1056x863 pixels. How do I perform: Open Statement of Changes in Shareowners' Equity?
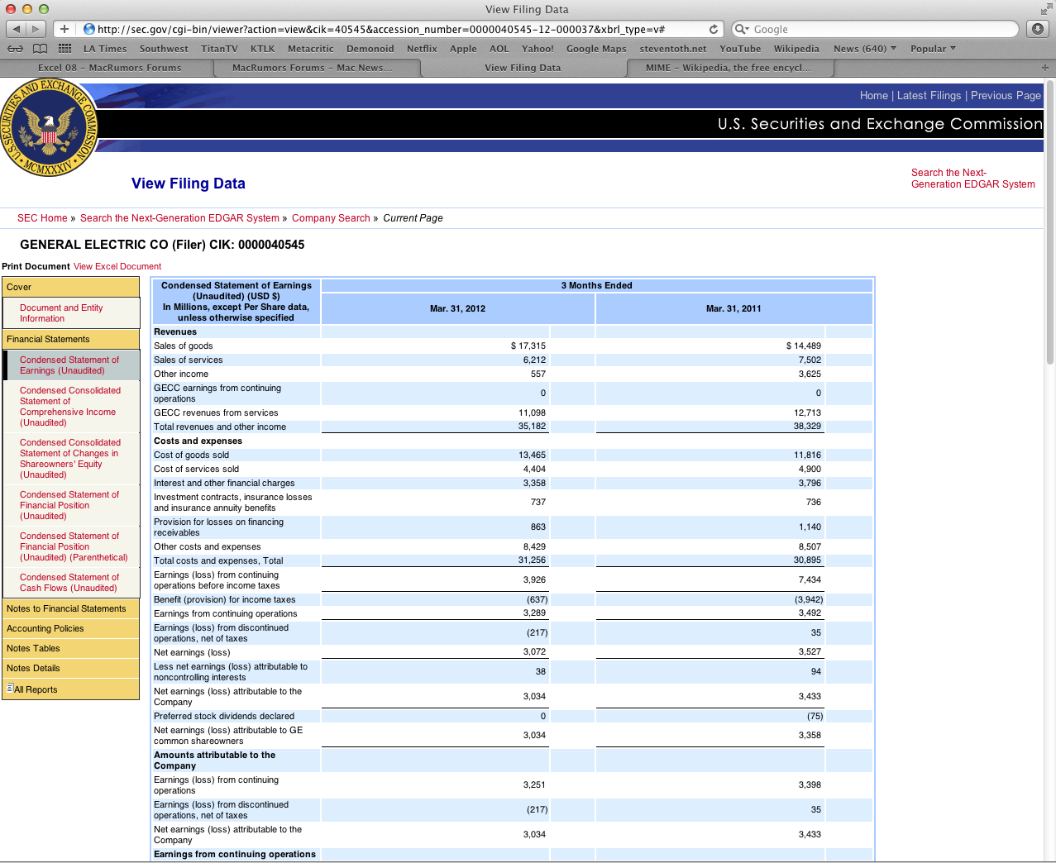(x=70, y=458)
